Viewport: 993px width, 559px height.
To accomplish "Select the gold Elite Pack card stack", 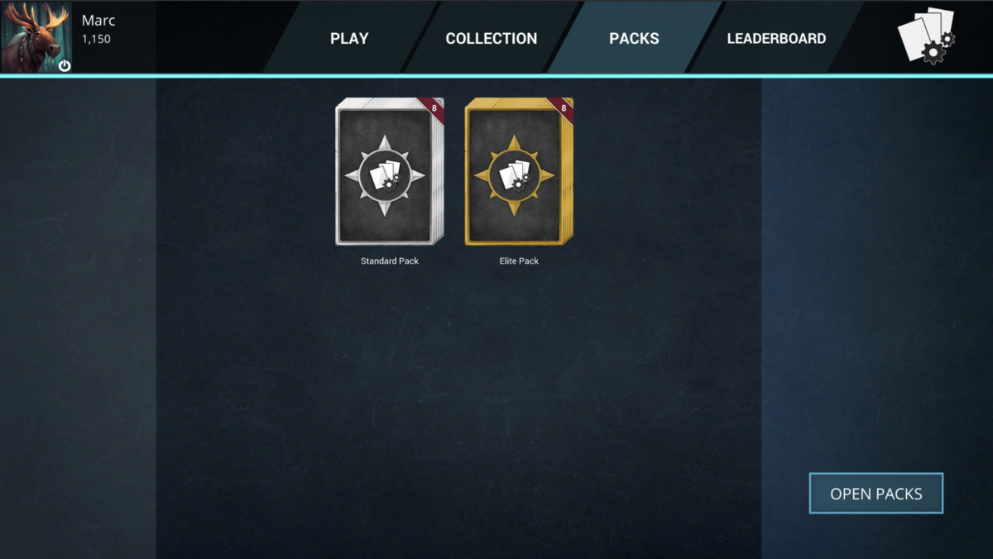I will coord(519,171).
